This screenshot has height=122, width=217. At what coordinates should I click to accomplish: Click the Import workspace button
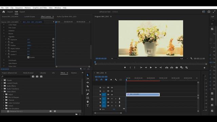(x=10, y=12)
